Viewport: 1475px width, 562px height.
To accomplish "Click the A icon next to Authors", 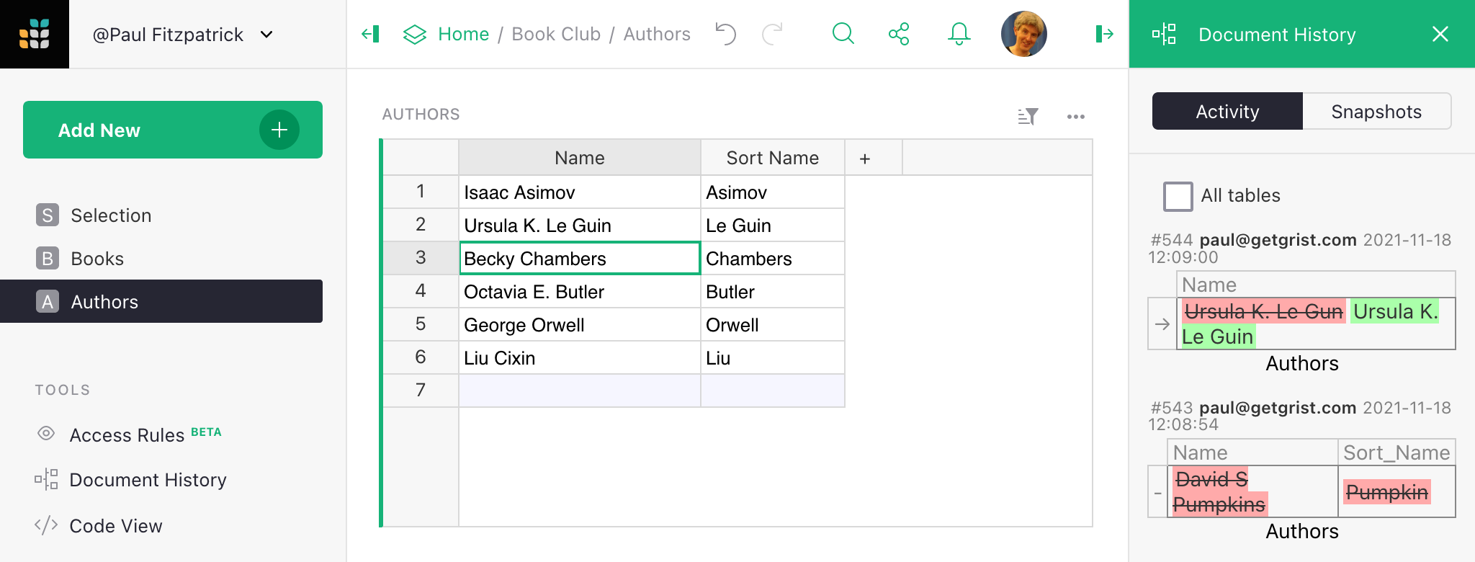I will point(48,301).
